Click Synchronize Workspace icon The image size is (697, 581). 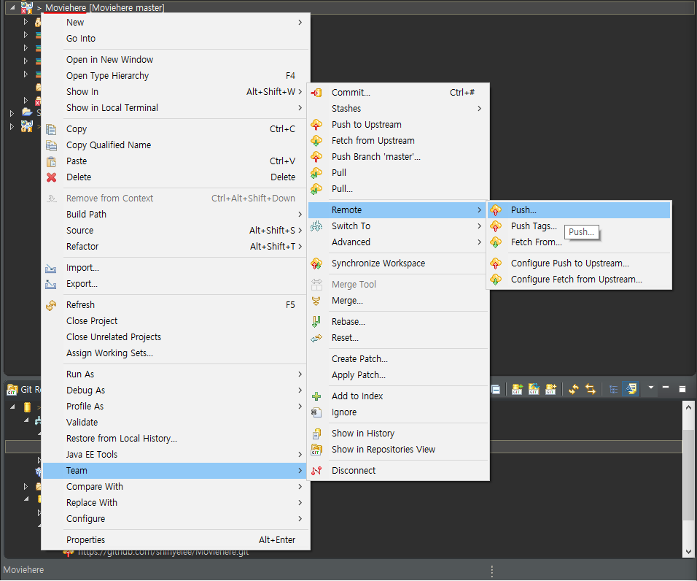(316, 263)
